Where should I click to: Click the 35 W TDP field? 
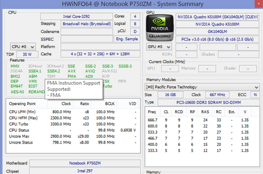point(27,54)
